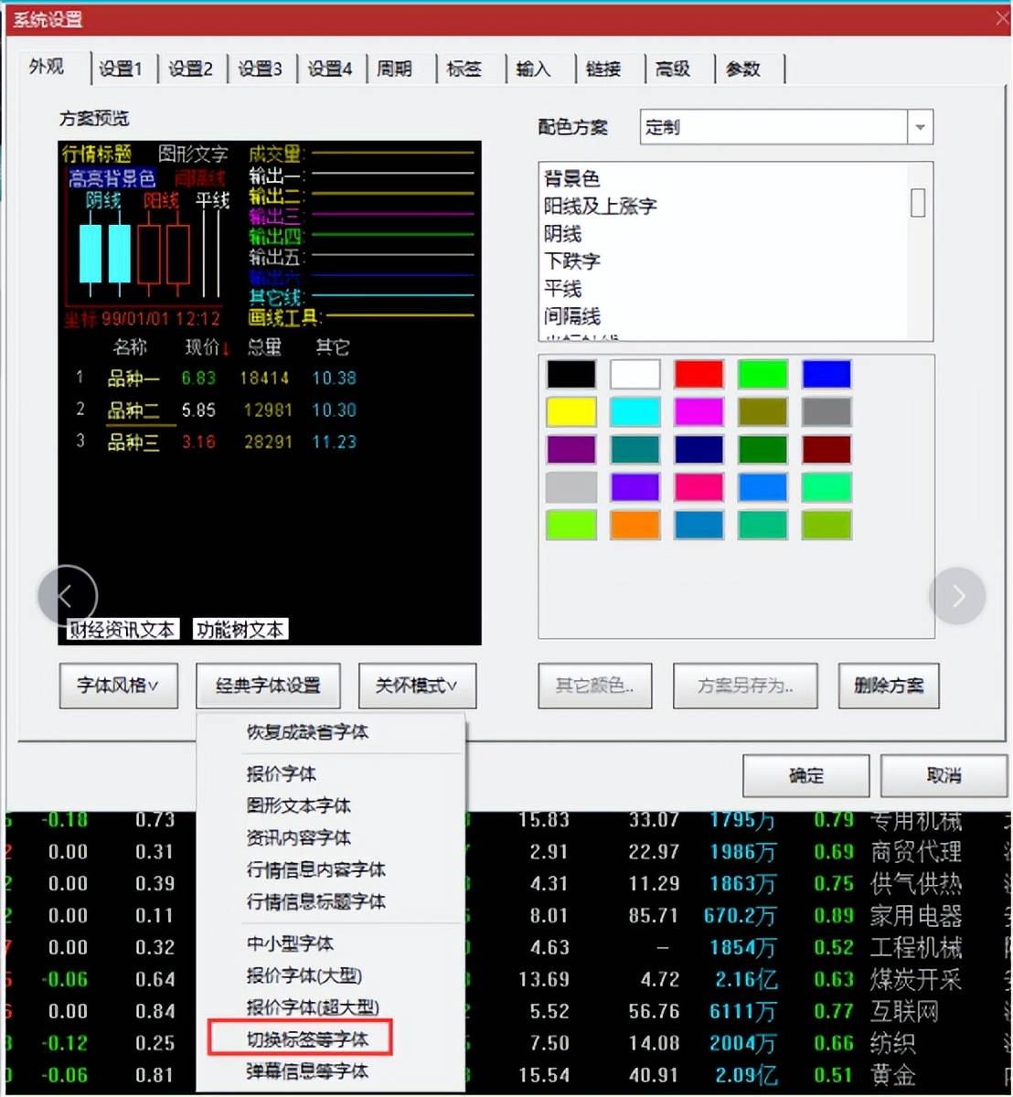Screen dimensions: 1013x1097
Task: Open the 设置4 tab
Action: 330,69
